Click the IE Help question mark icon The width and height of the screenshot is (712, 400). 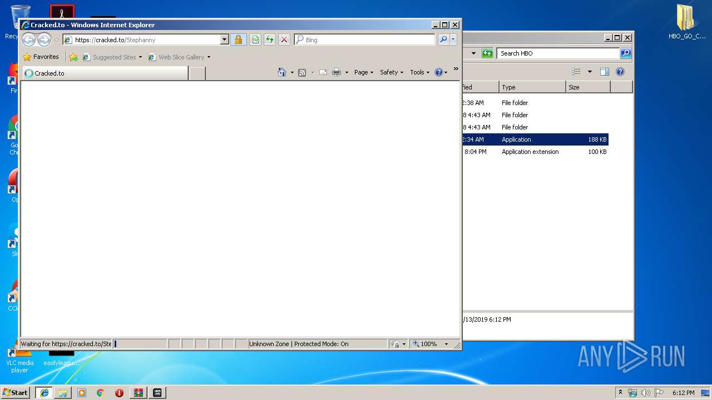(x=438, y=72)
